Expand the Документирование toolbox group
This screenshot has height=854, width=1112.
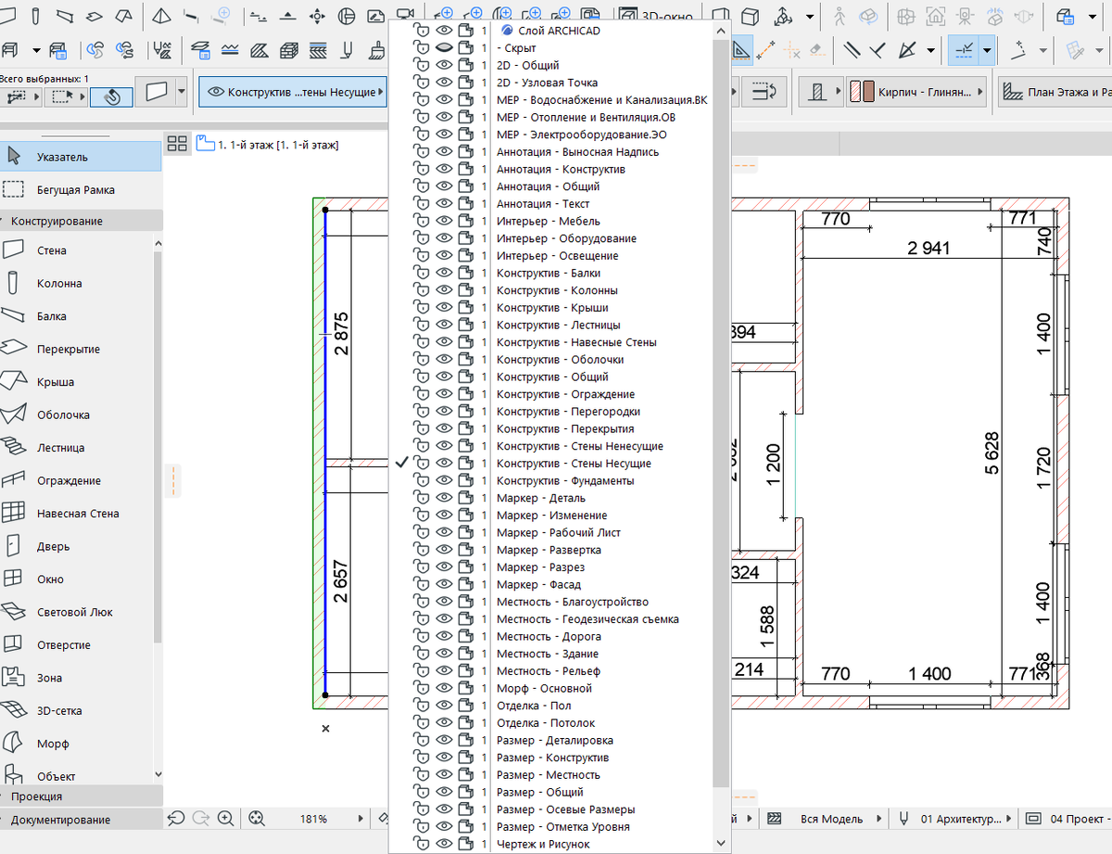81,820
